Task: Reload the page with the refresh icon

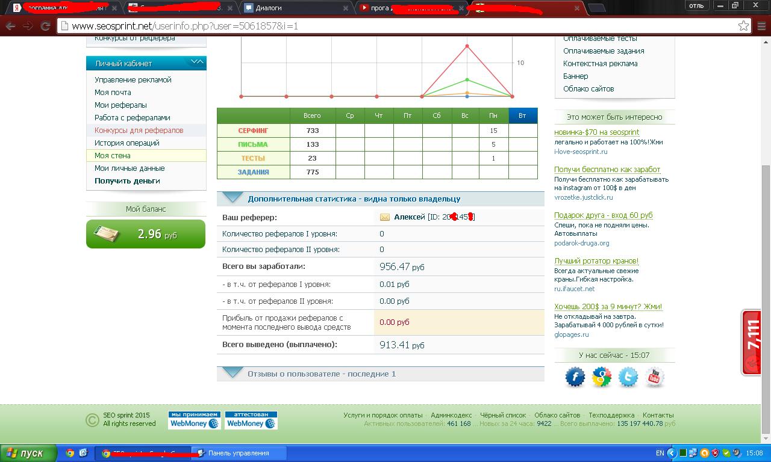Action: click(45, 26)
